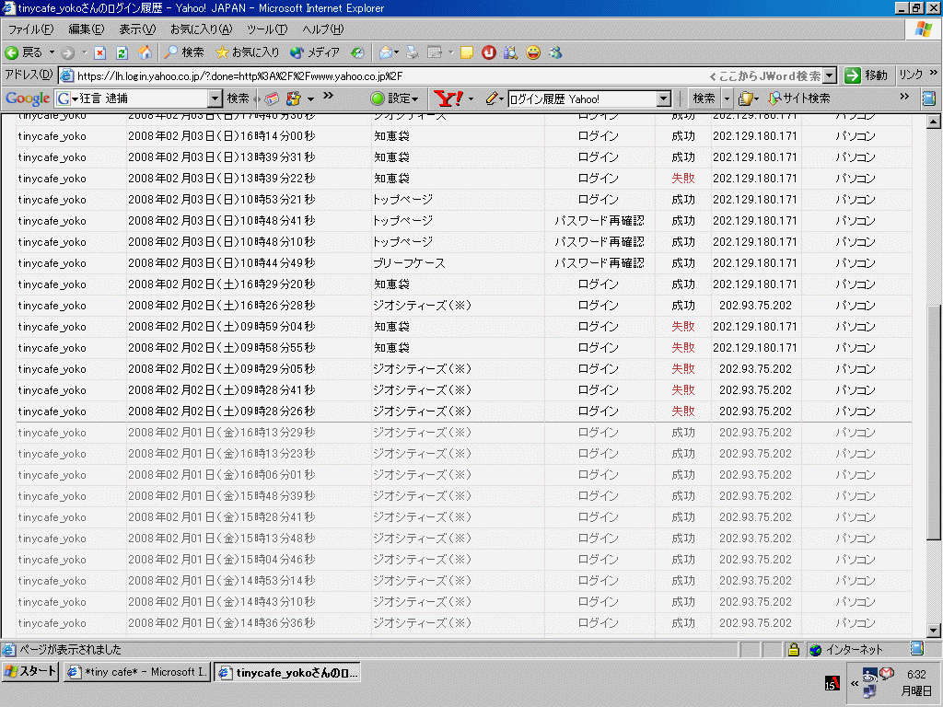This screenshot has height=707, width=943.
Task: Click ブリーフケース in the 10時44分49秒 row
Action: click(x=409, y=263)
